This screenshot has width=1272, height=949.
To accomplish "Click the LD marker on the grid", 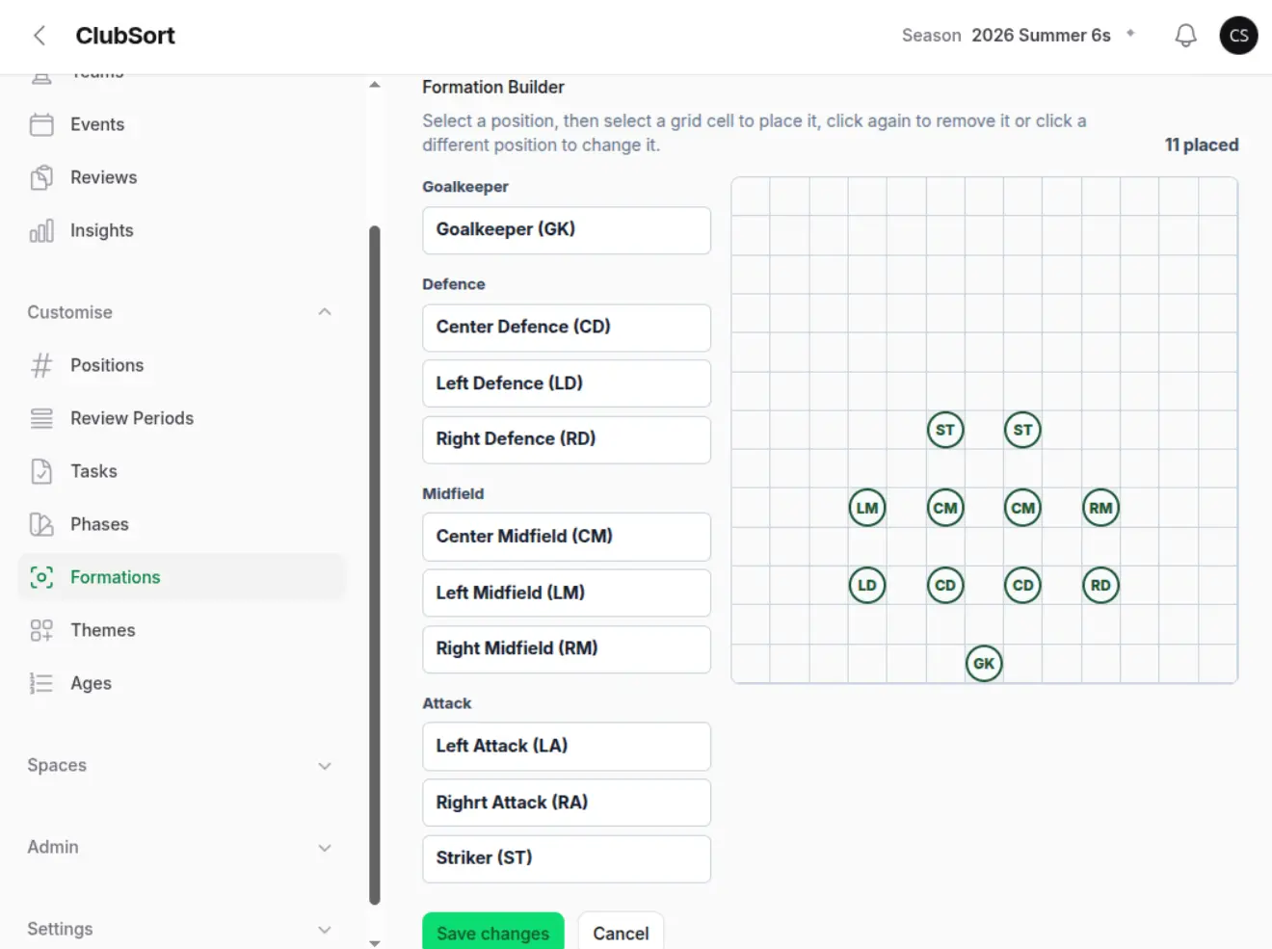I will (867, 585).
